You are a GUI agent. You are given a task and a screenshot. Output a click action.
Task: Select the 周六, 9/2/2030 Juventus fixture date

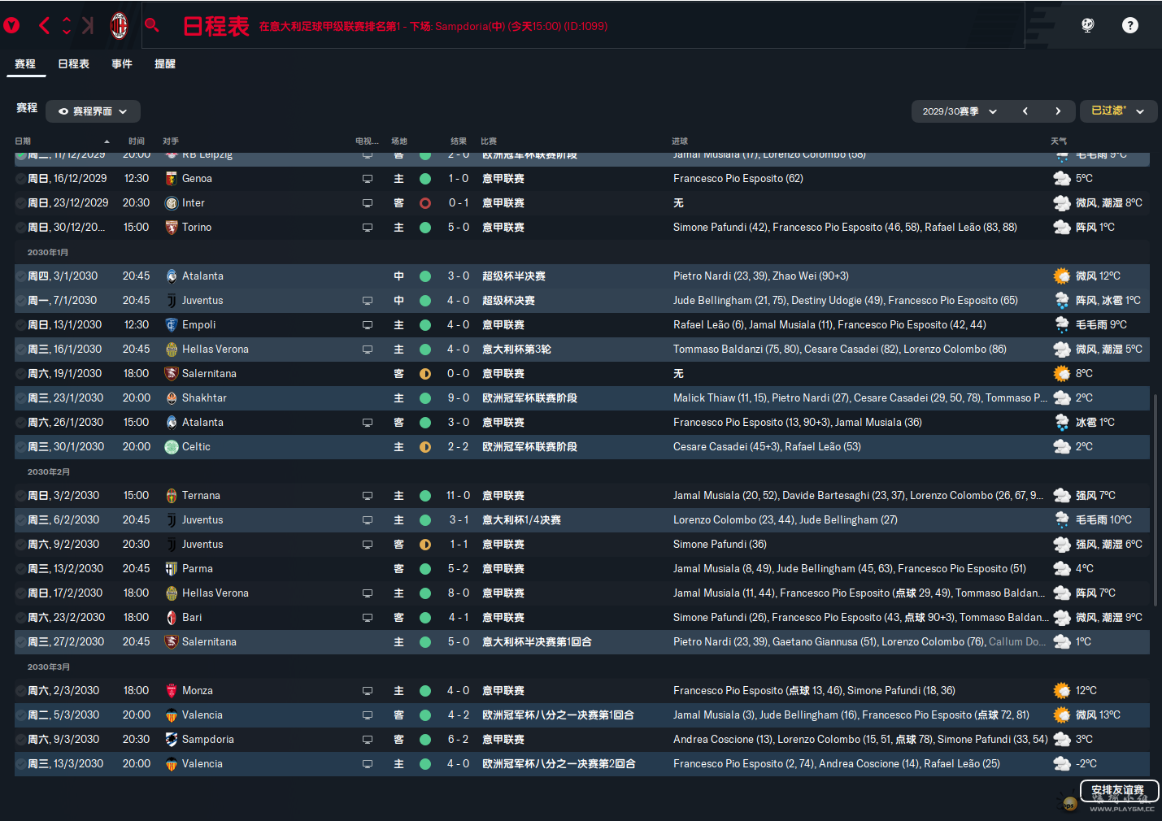click(63, 545)
